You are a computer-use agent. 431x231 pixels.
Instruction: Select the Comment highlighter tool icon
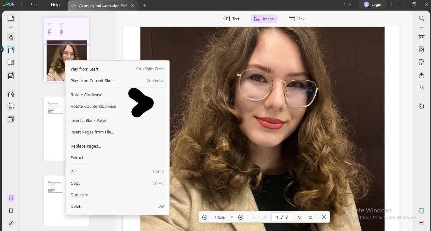[11, 38]
